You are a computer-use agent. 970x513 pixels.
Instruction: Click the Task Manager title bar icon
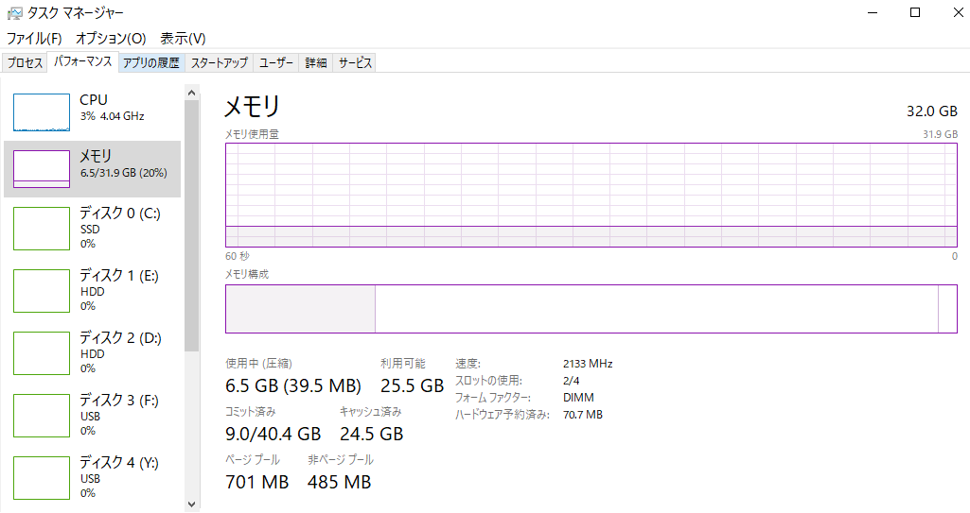[x=14, y=13]
